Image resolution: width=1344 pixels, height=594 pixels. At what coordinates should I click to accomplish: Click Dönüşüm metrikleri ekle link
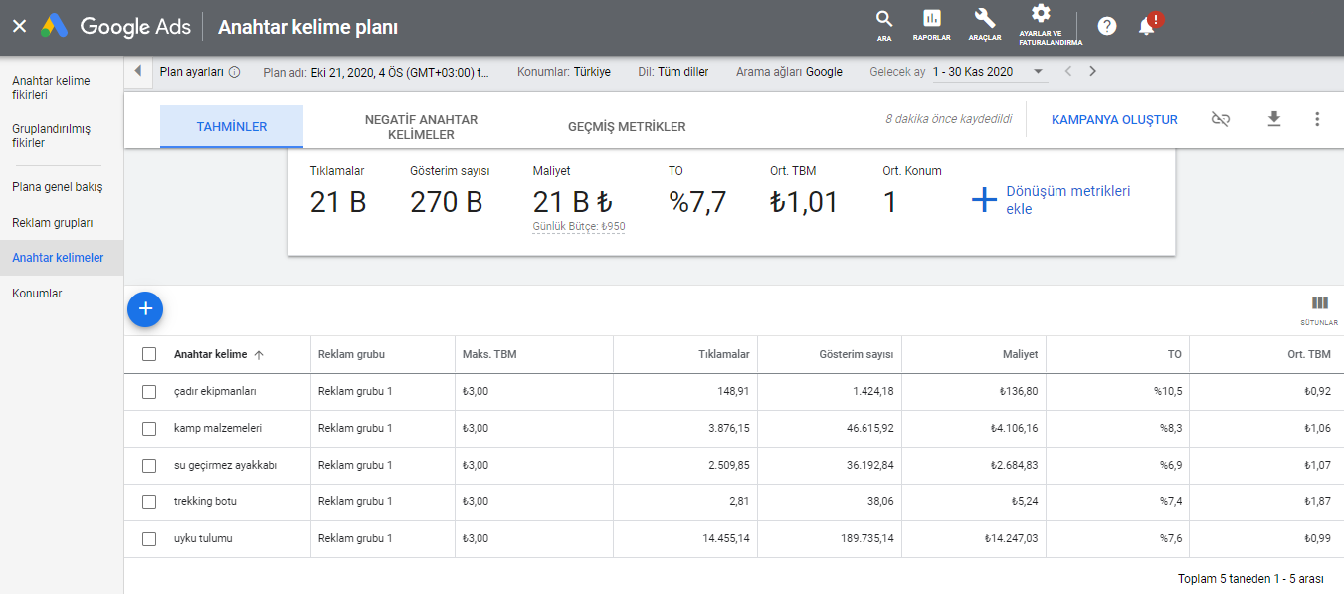coord(1068,200)
